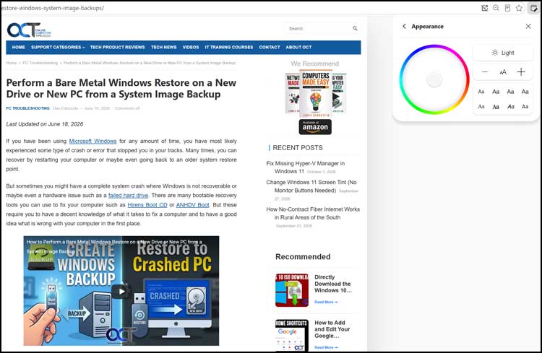Click the zoom out magnifier icon

coord(496,8)
